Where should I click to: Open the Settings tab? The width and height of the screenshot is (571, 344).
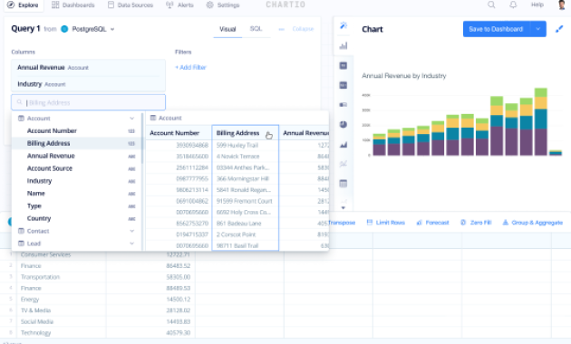pyautogui.click(x=223, y=5)
